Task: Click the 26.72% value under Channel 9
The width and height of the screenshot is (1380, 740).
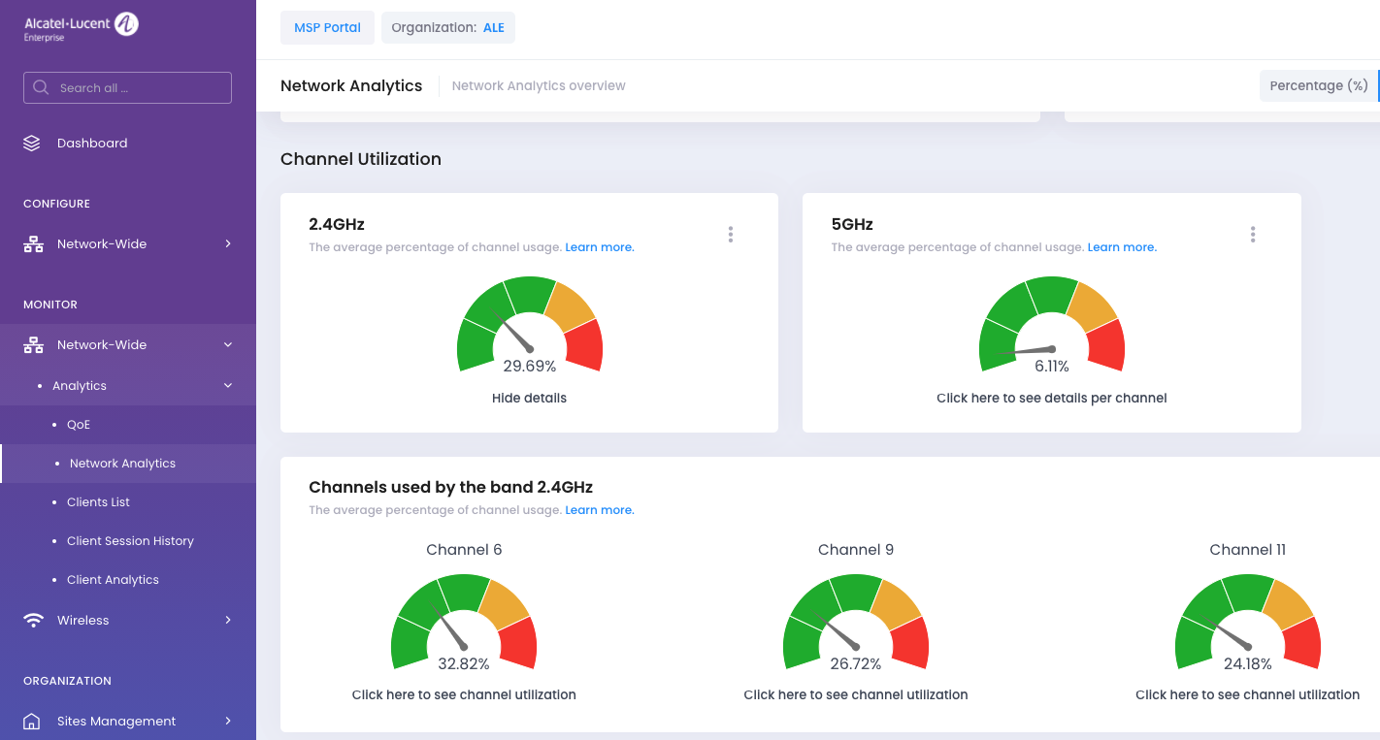Action: pyautogui.click(x=856, y=664)
